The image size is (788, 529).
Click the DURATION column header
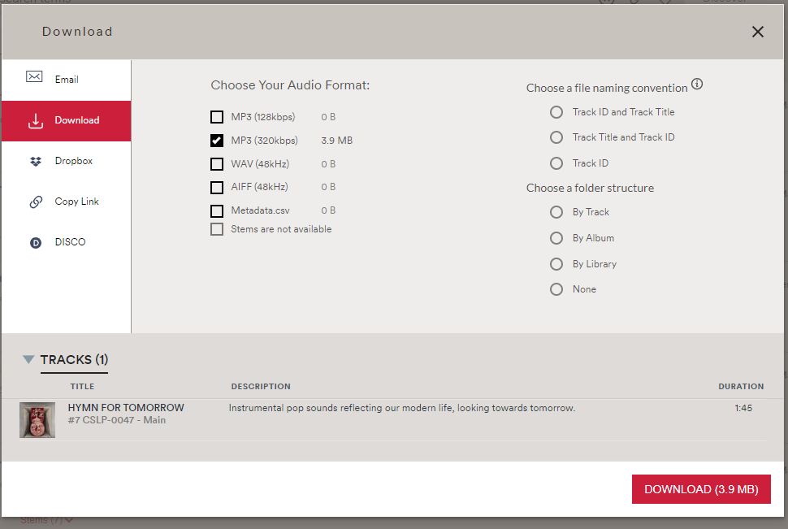(741, 386)
